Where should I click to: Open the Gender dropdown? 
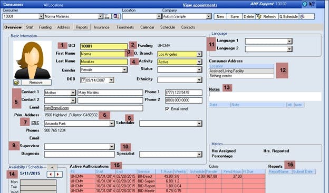point(124,69)
